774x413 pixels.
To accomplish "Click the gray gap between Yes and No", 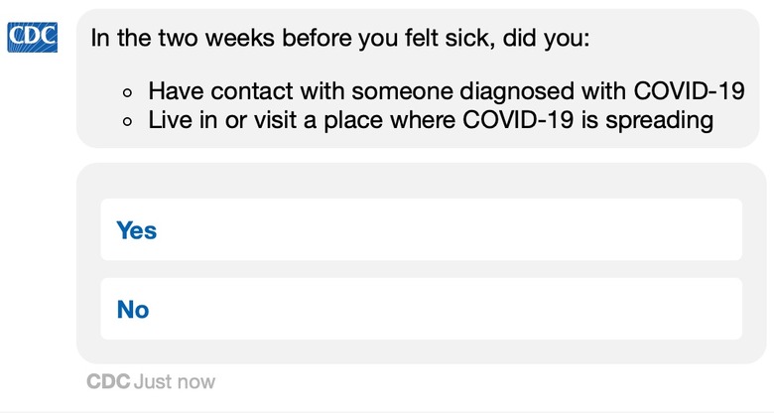I will coord(421,269).
